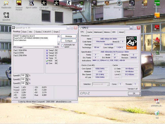Viewport: 165px width, 124px height.
Task: Click SpeedFan title bar fan icon
Action: [x=13, y=28]
